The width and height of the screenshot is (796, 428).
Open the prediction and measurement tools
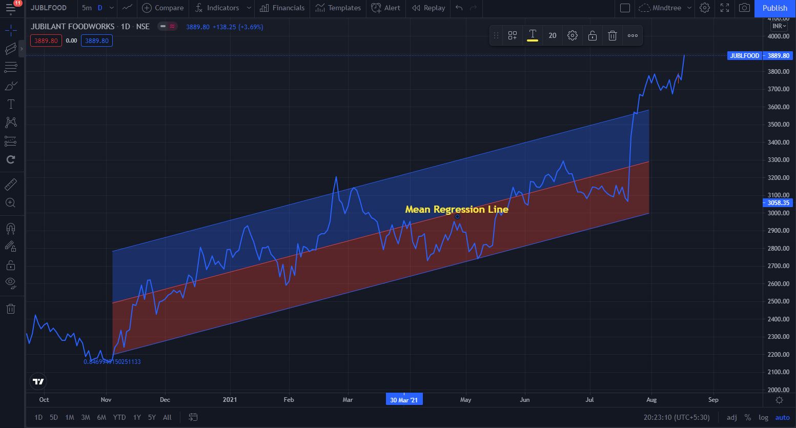click(x=11, y=141)
